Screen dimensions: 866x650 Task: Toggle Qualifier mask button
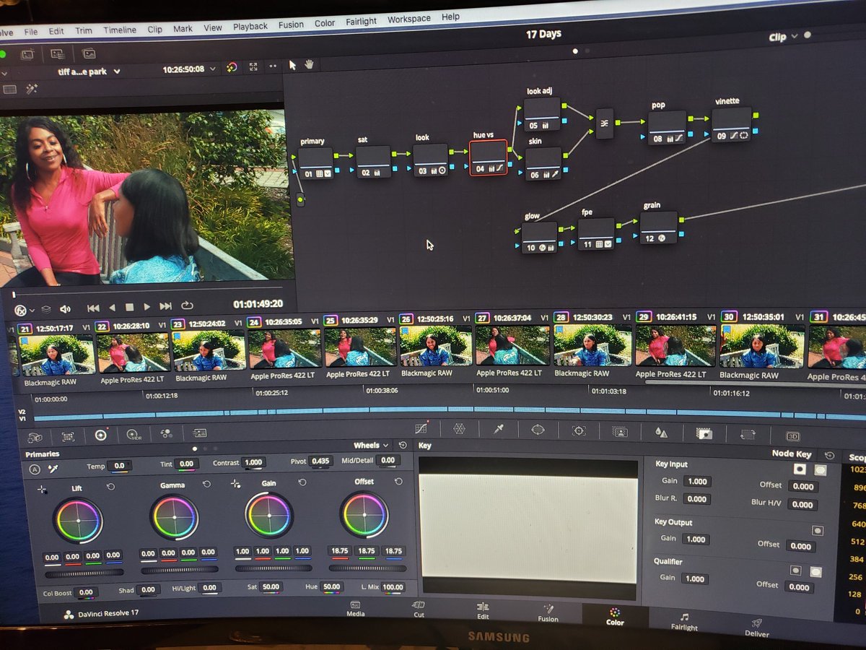click(x=815, y=571)
